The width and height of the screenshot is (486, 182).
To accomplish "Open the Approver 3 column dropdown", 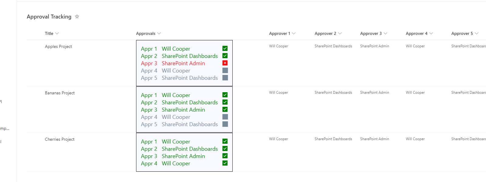I will point(386,33).
